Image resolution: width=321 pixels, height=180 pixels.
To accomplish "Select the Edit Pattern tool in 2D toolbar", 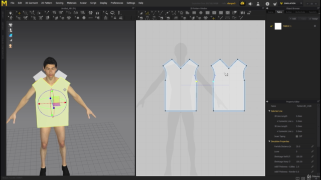I will [x=140, y=13].
